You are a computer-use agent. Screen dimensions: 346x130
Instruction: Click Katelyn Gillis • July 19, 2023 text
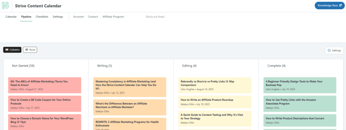(x=195, y=104)
